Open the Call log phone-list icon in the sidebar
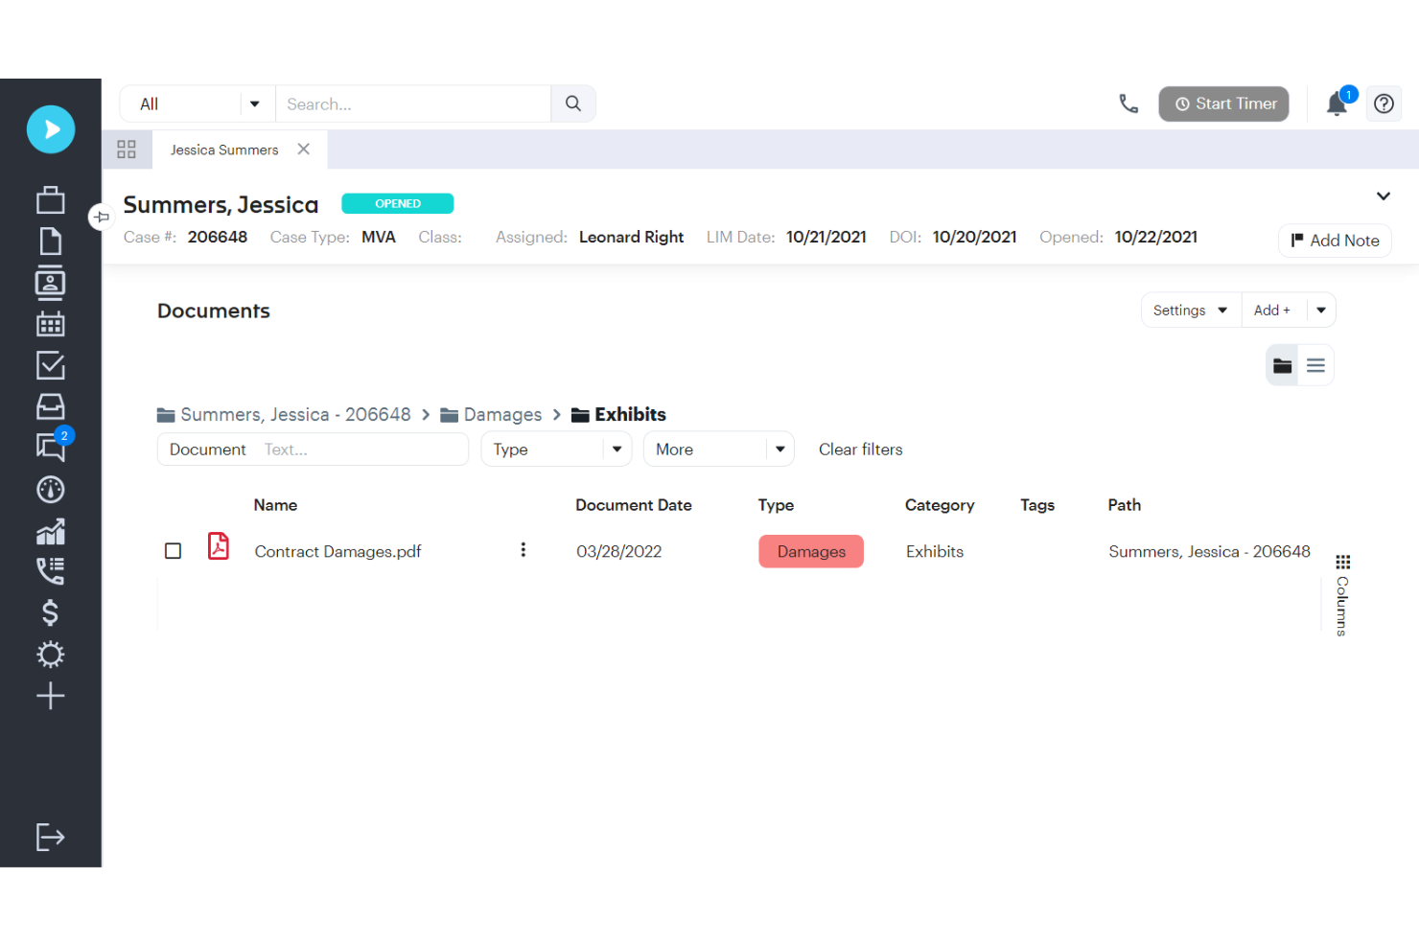Viewport: 1419px width, 946px height. pyautogui.click(x=51, y=571)
